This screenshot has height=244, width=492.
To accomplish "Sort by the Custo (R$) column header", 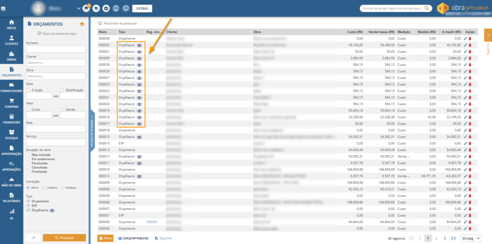I will click(356, 32).
